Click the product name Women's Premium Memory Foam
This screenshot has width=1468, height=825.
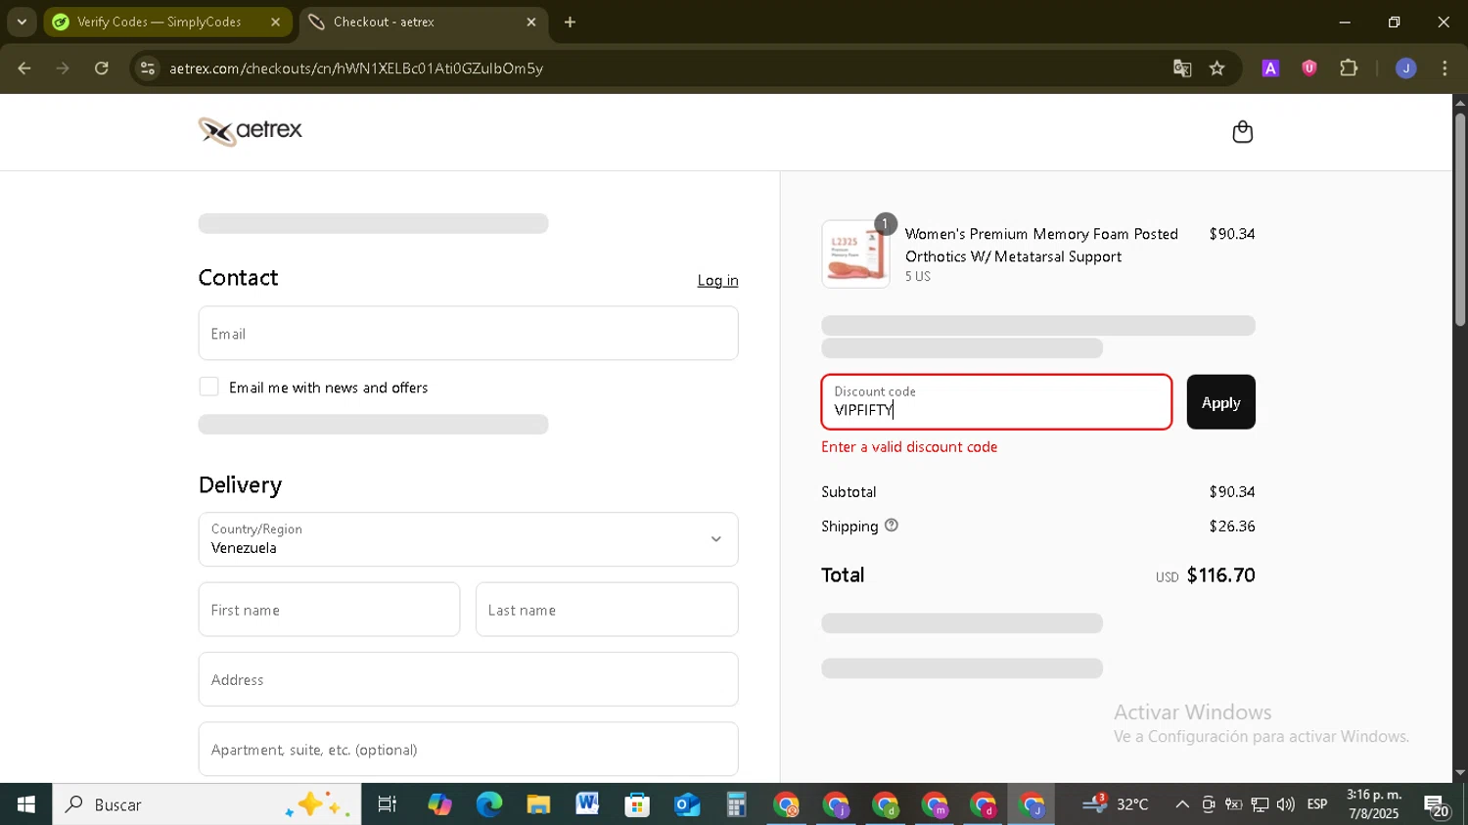[x=1041, y=246]
